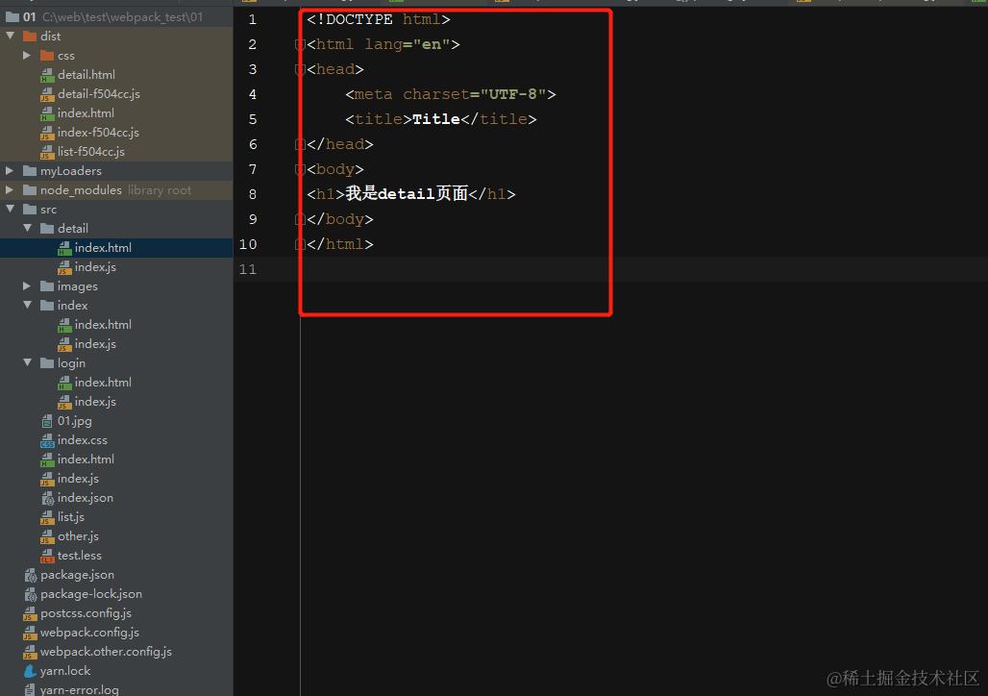Click the yarn-error.log file icon

pyautogui.click(x=30, y=689)
